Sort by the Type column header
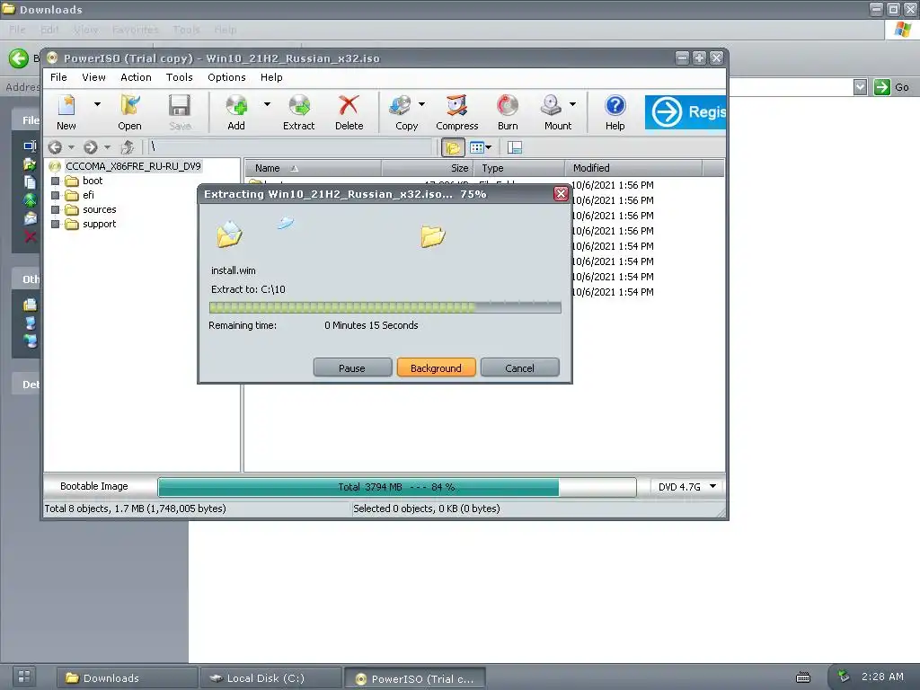 click(x=519, y=168)
